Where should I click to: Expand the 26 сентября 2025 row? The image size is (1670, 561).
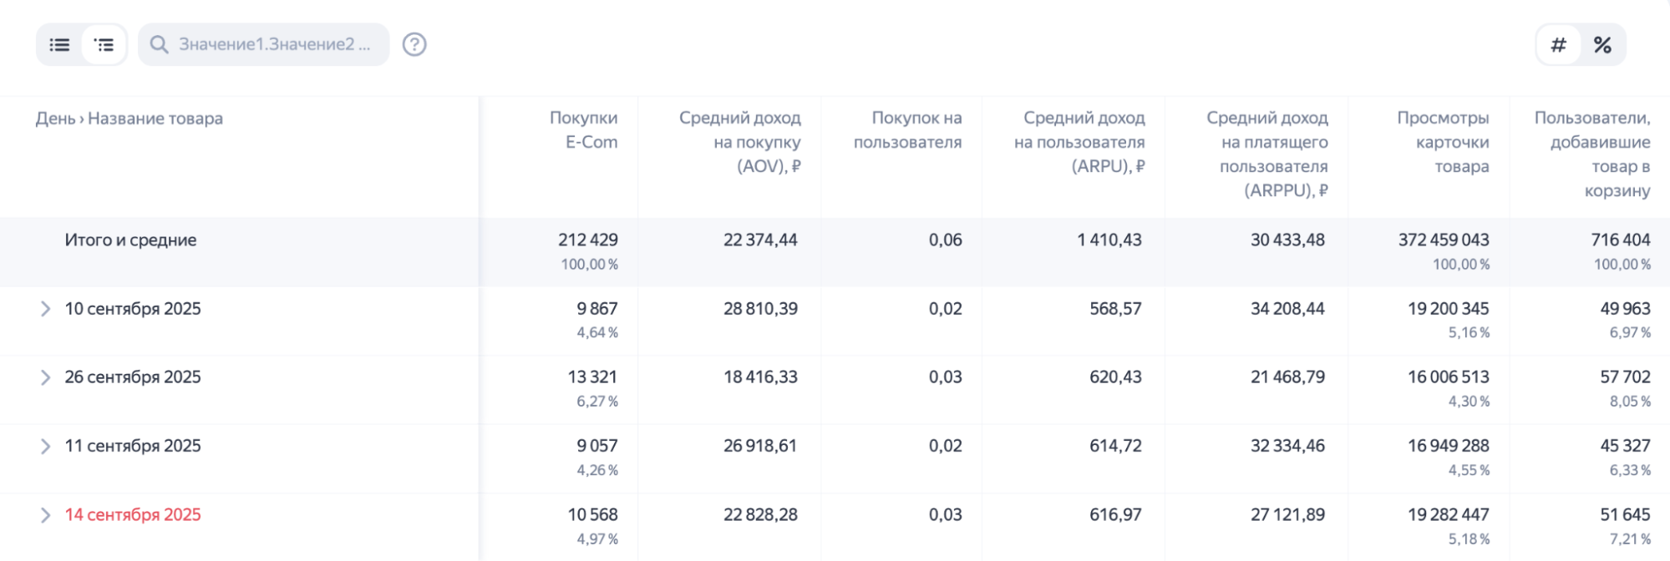click(x=45, y=377)
